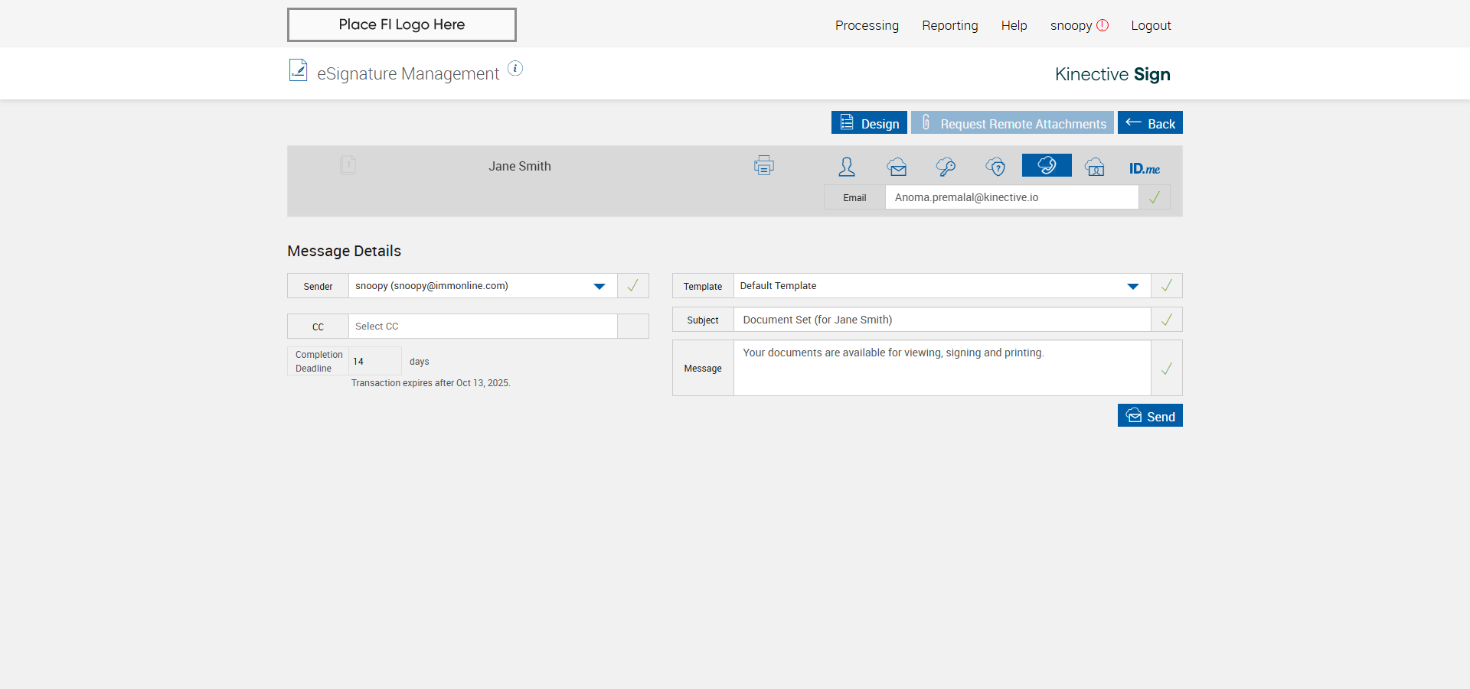Image resolution: width=1470 pixels, height=689 pixels.
Task: Click the Send button
Action: [1150, 415]
